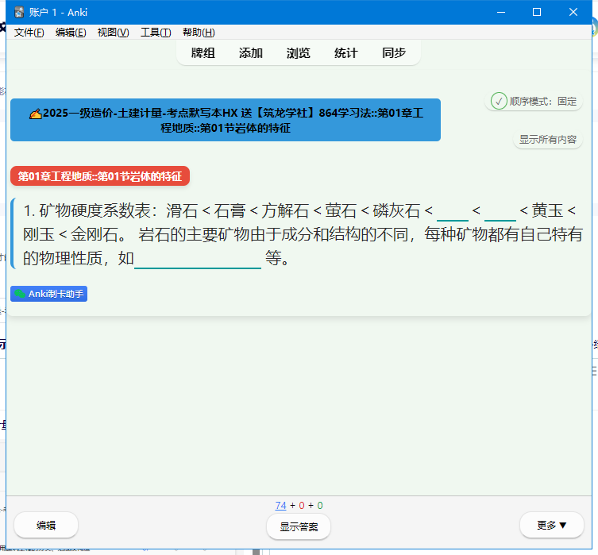Click 显示答案 to reveal the answer

(299, 526)
